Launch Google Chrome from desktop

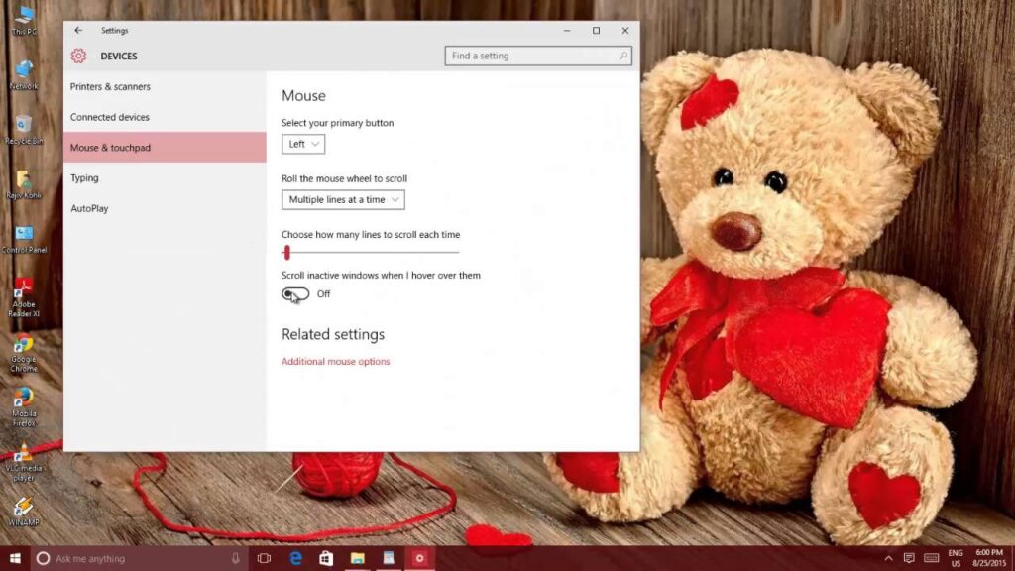point(24,353)
